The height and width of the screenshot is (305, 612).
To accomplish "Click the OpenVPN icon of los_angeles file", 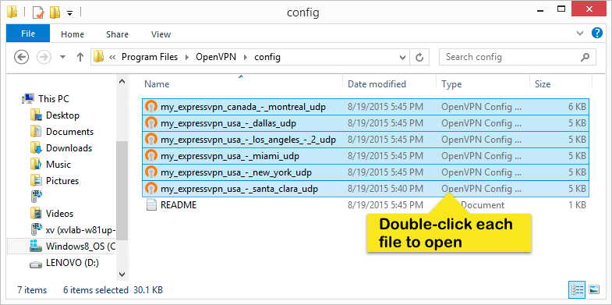I will 150,140.
